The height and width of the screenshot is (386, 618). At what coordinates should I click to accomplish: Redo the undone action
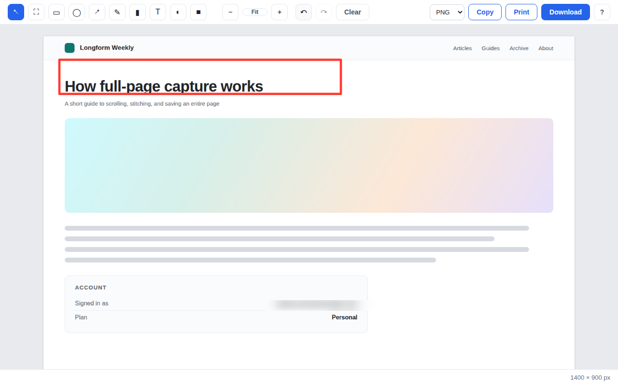324,12
